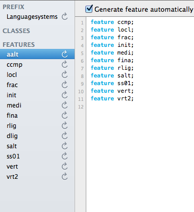
Task: Click refresh arrow beside vert
Action: click(65, 166)
